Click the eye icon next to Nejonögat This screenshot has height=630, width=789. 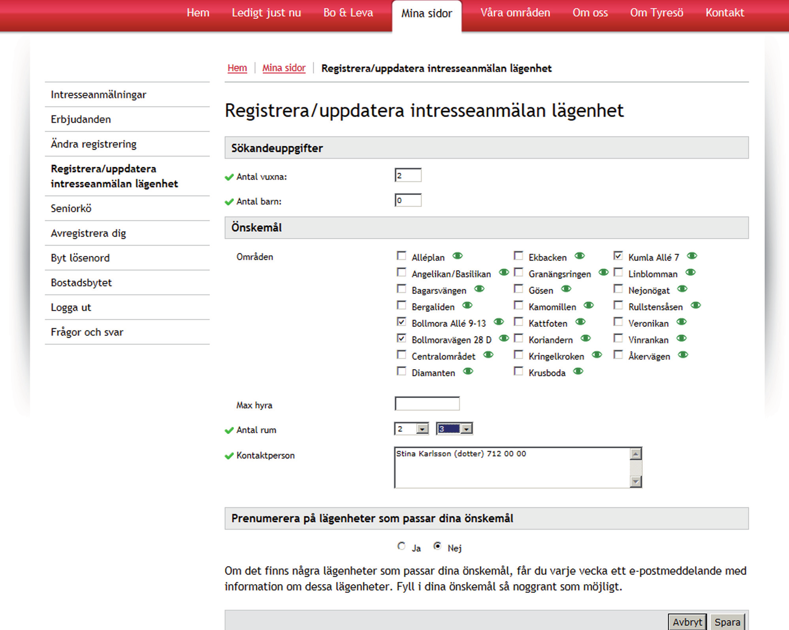click(682, 289)
